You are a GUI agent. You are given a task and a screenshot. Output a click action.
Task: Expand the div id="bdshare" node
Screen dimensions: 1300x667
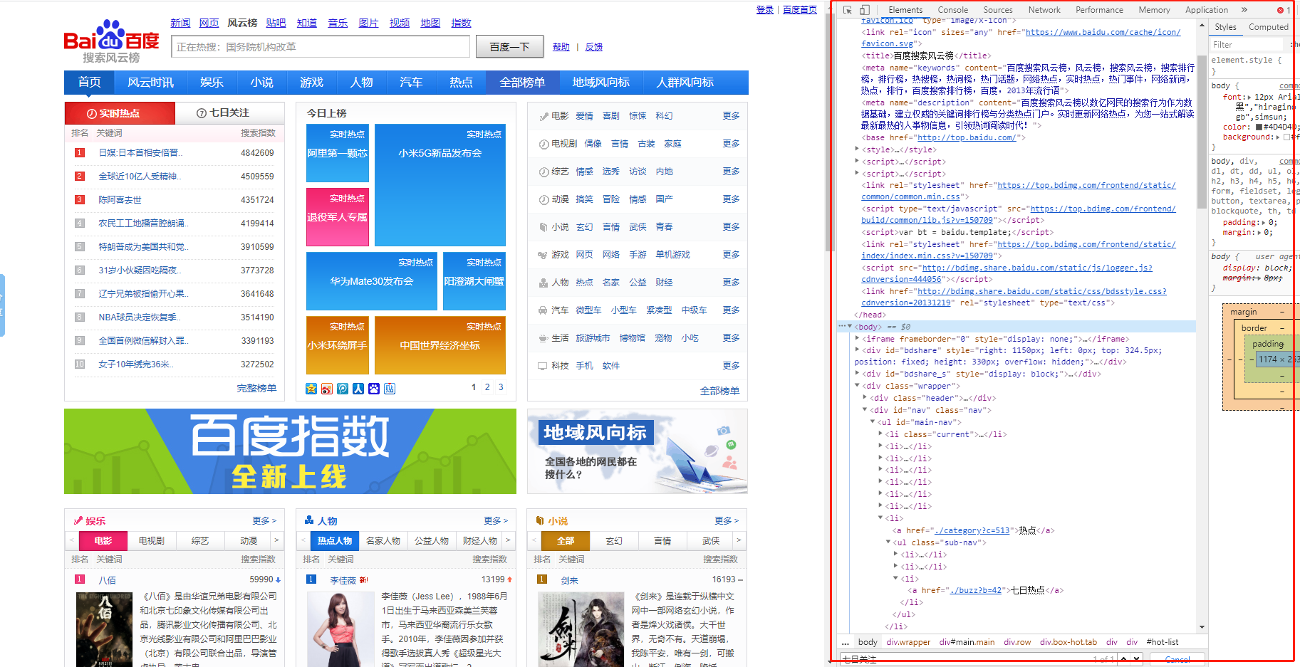857,350
